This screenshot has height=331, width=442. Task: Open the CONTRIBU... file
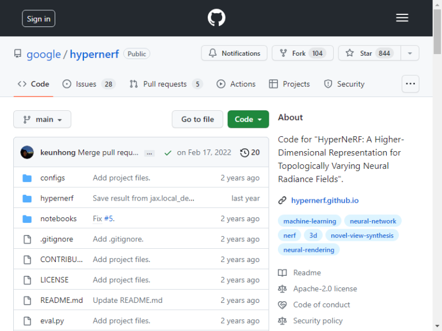click(x=62, y=259)
